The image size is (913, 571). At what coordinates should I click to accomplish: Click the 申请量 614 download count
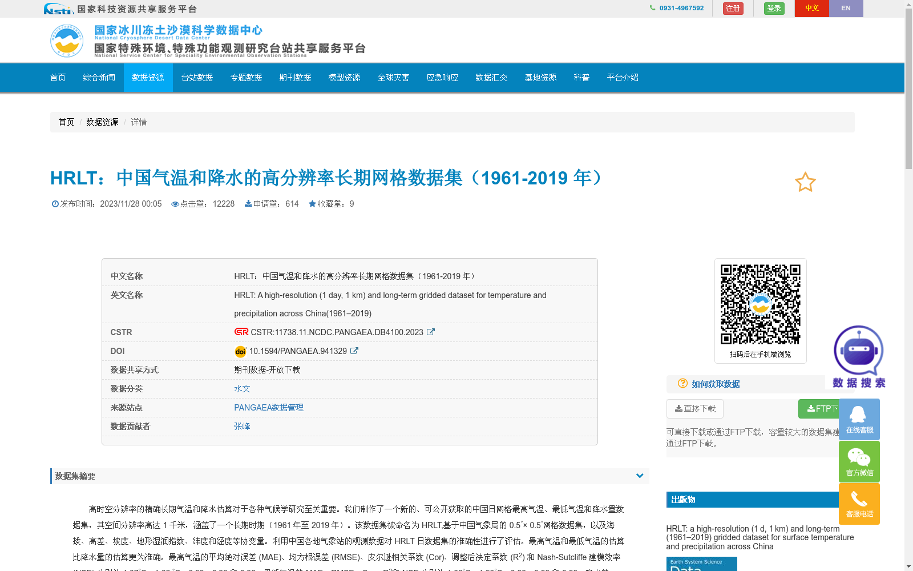coord(272,204)
